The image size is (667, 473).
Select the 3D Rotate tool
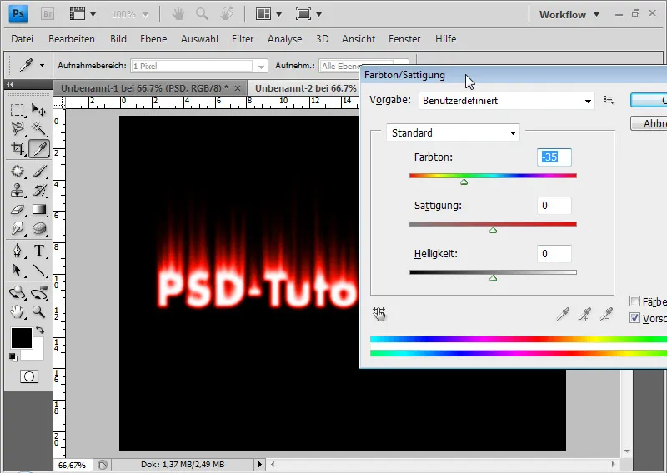click(x=17, y=293)
